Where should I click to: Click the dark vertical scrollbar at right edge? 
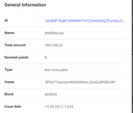pyautogui.click(x=132, y=56)
